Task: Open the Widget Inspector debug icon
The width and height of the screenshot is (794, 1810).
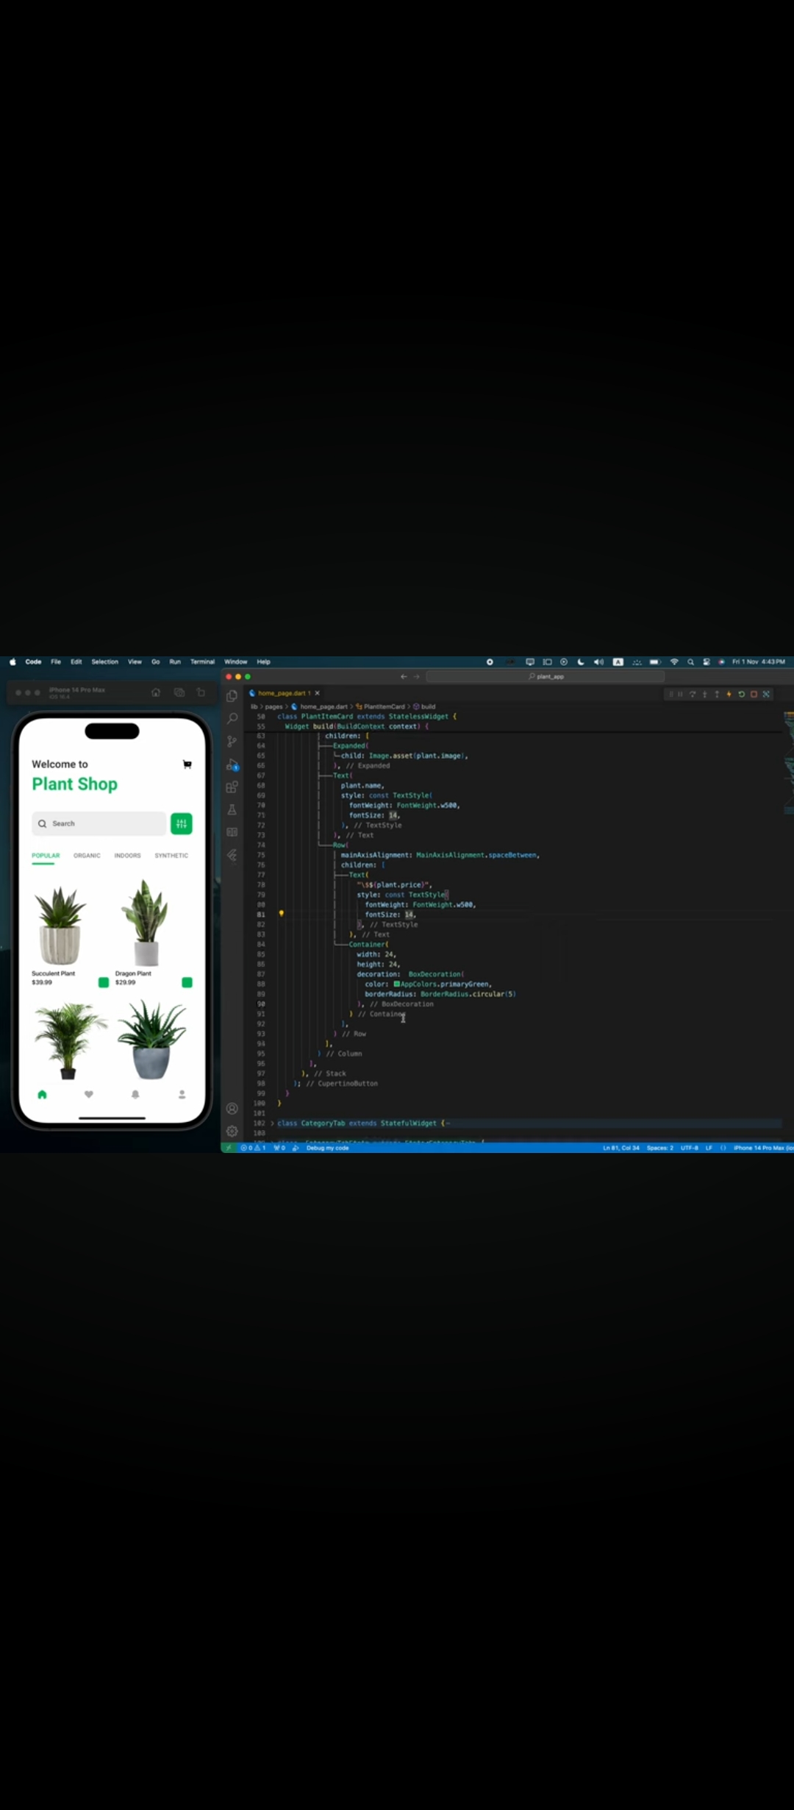Action: tap(766, 694)
